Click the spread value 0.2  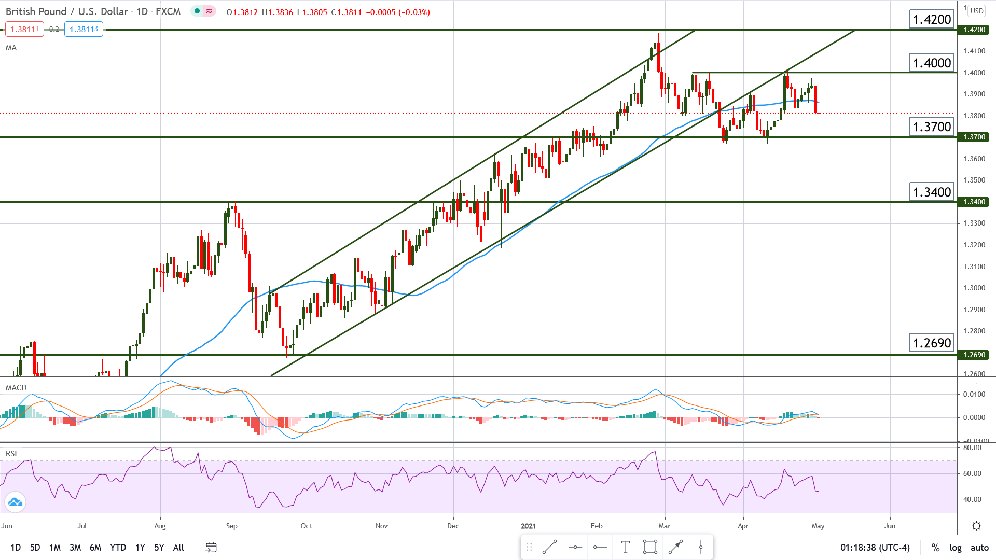(x=54, y=29)
